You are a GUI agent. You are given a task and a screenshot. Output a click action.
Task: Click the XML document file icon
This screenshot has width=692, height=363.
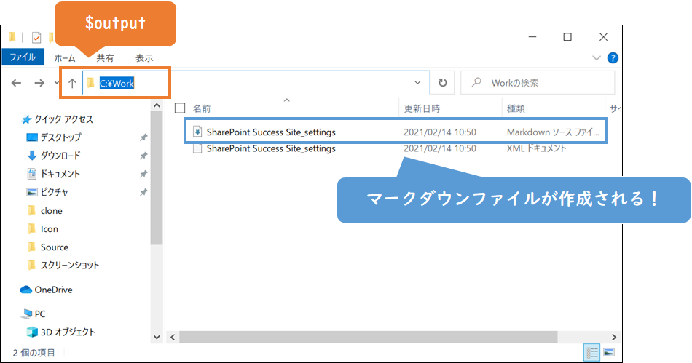(197, 149)
